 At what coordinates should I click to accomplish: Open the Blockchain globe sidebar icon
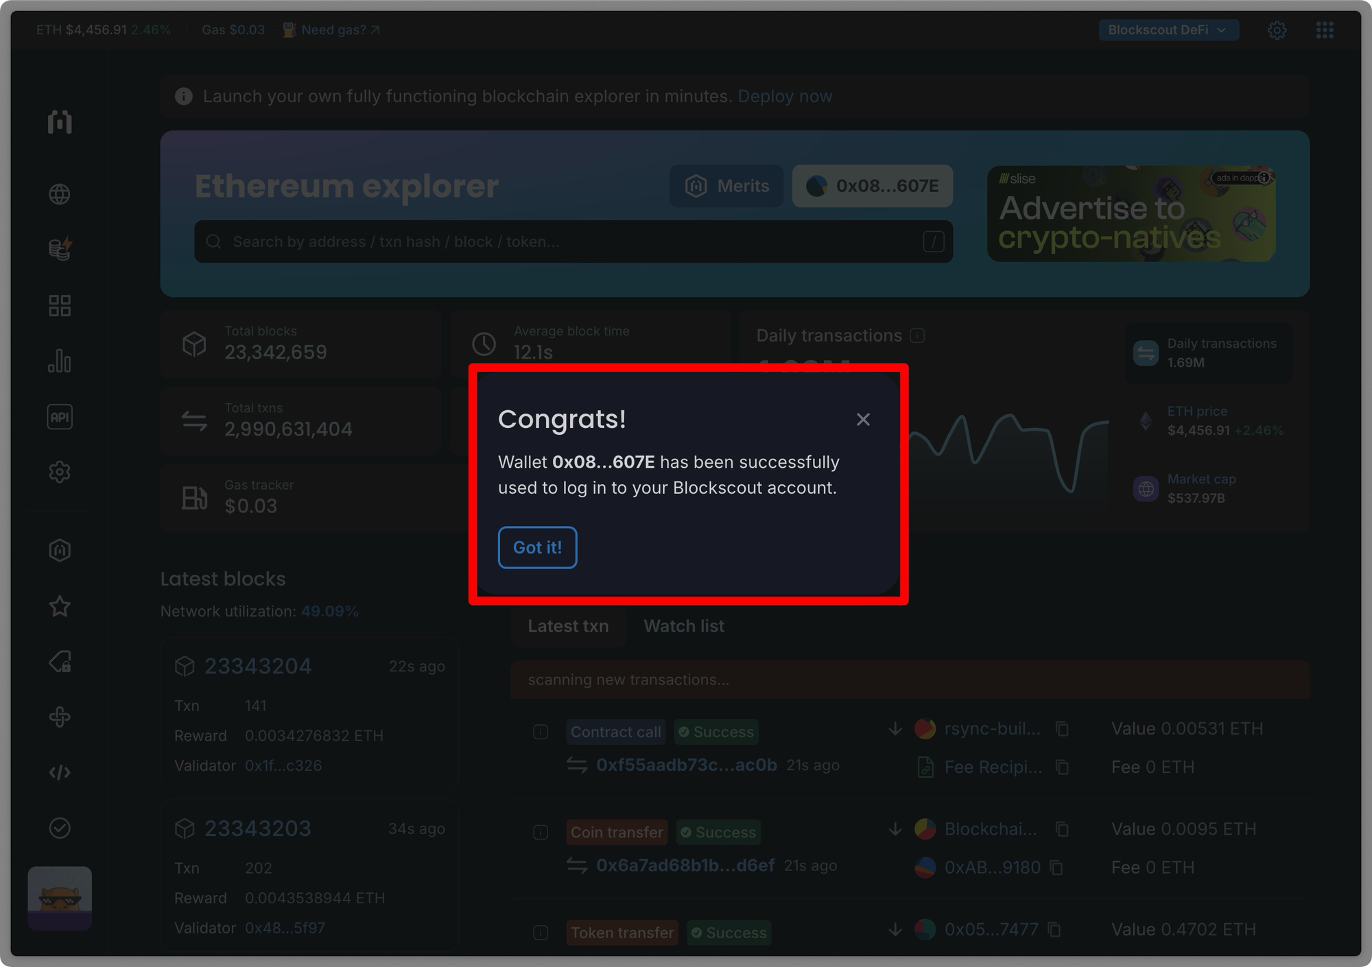click(60, 194)
